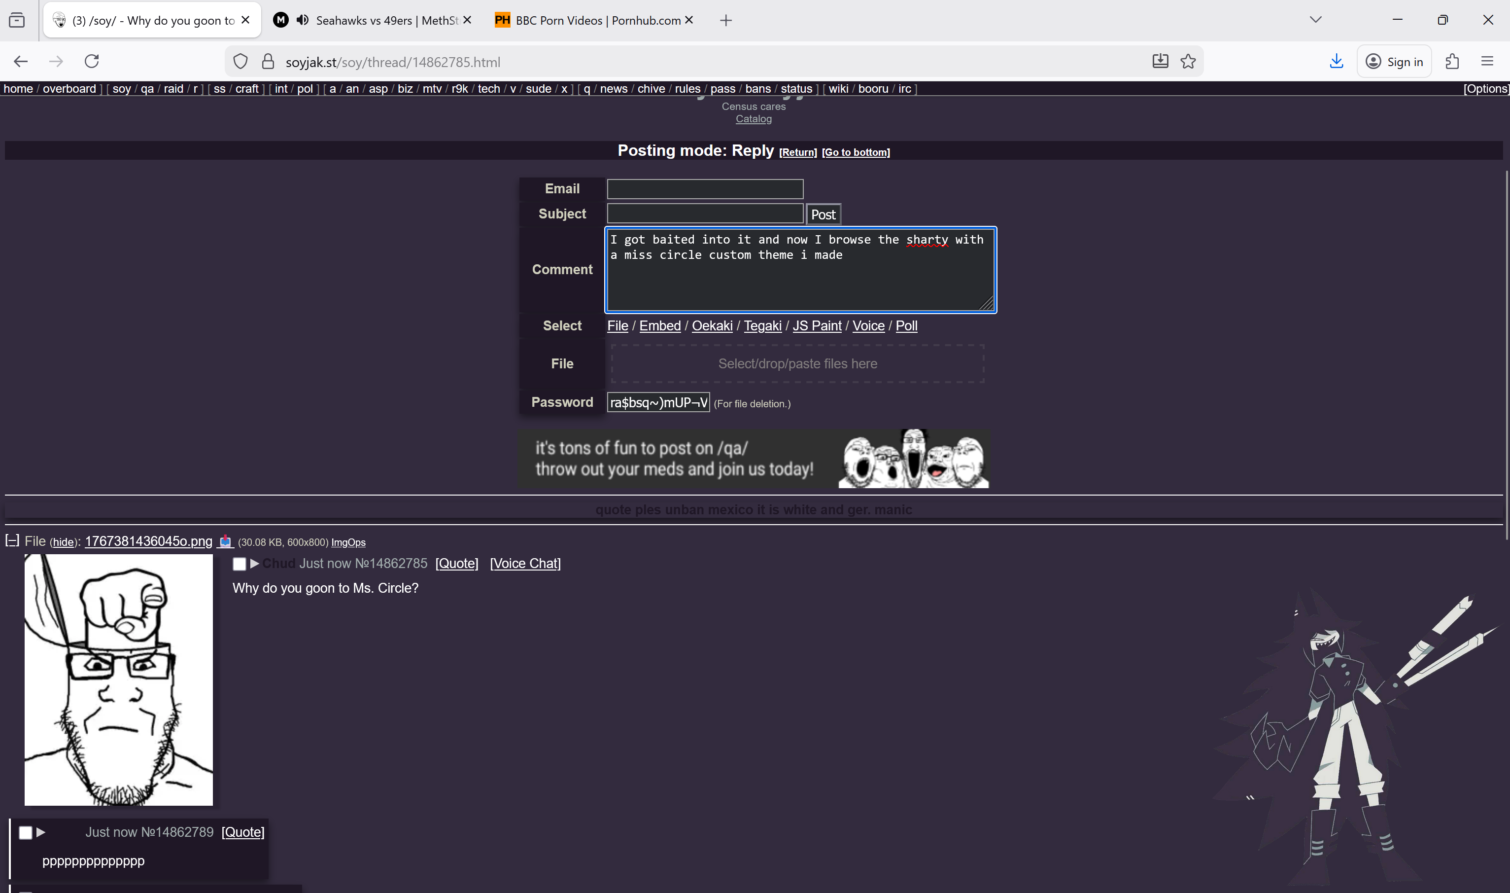Click the browser reload icon
Image resolution: width=1510 pixels, height=893 pixels.
point(91,61)
